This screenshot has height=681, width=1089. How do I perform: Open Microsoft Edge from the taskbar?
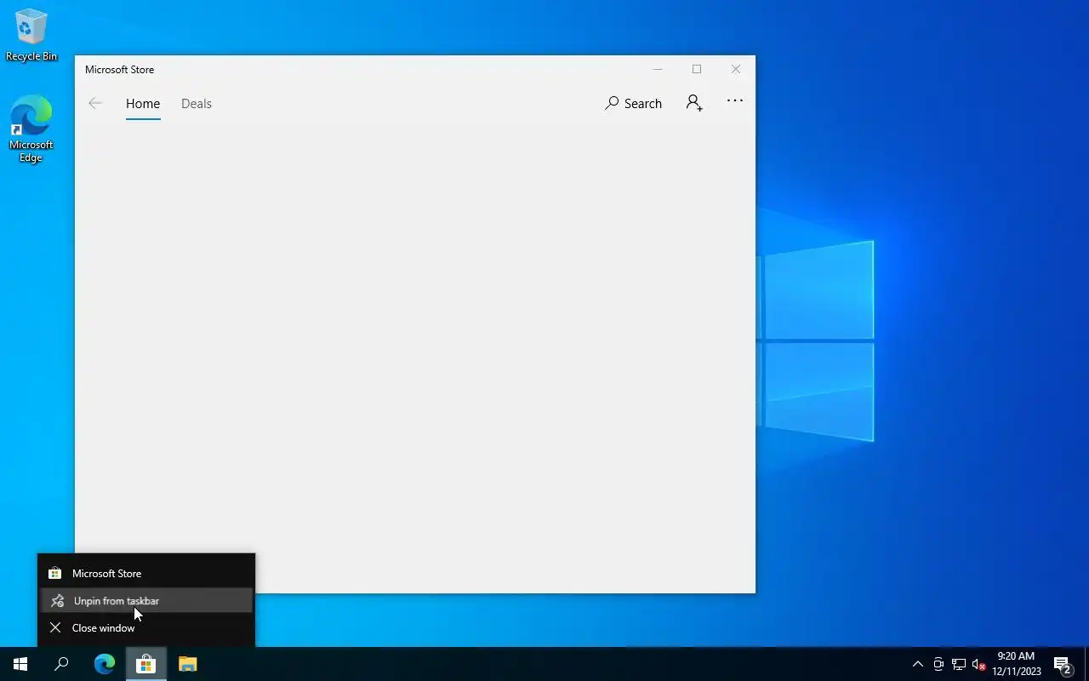104,664
